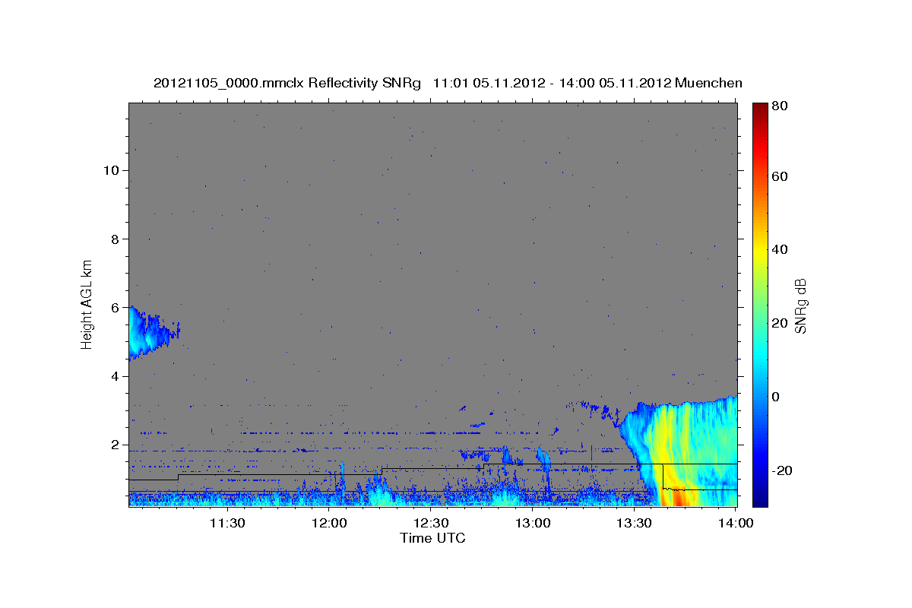Screen dimensions: 912x608
Task: Click the colorbar value 40
Action: pos(780,249)
